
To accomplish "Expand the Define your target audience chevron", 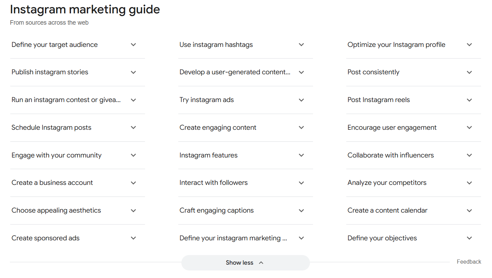I will [x=133, y=45].
